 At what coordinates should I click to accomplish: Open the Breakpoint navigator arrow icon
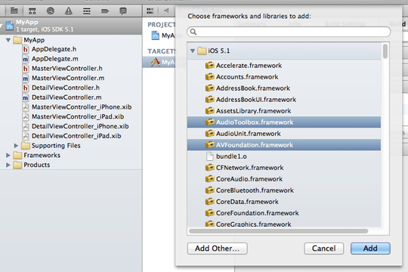pyautogui.click(x=105, y=11)
